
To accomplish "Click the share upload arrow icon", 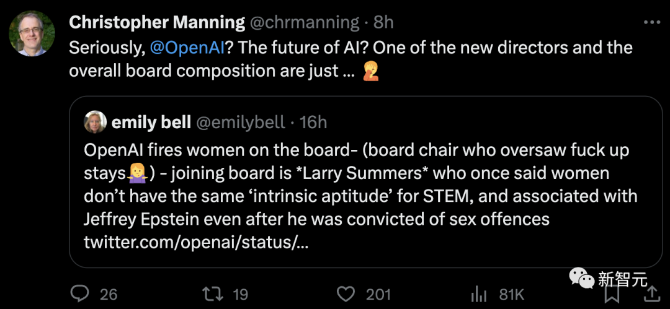I will 651,294.
